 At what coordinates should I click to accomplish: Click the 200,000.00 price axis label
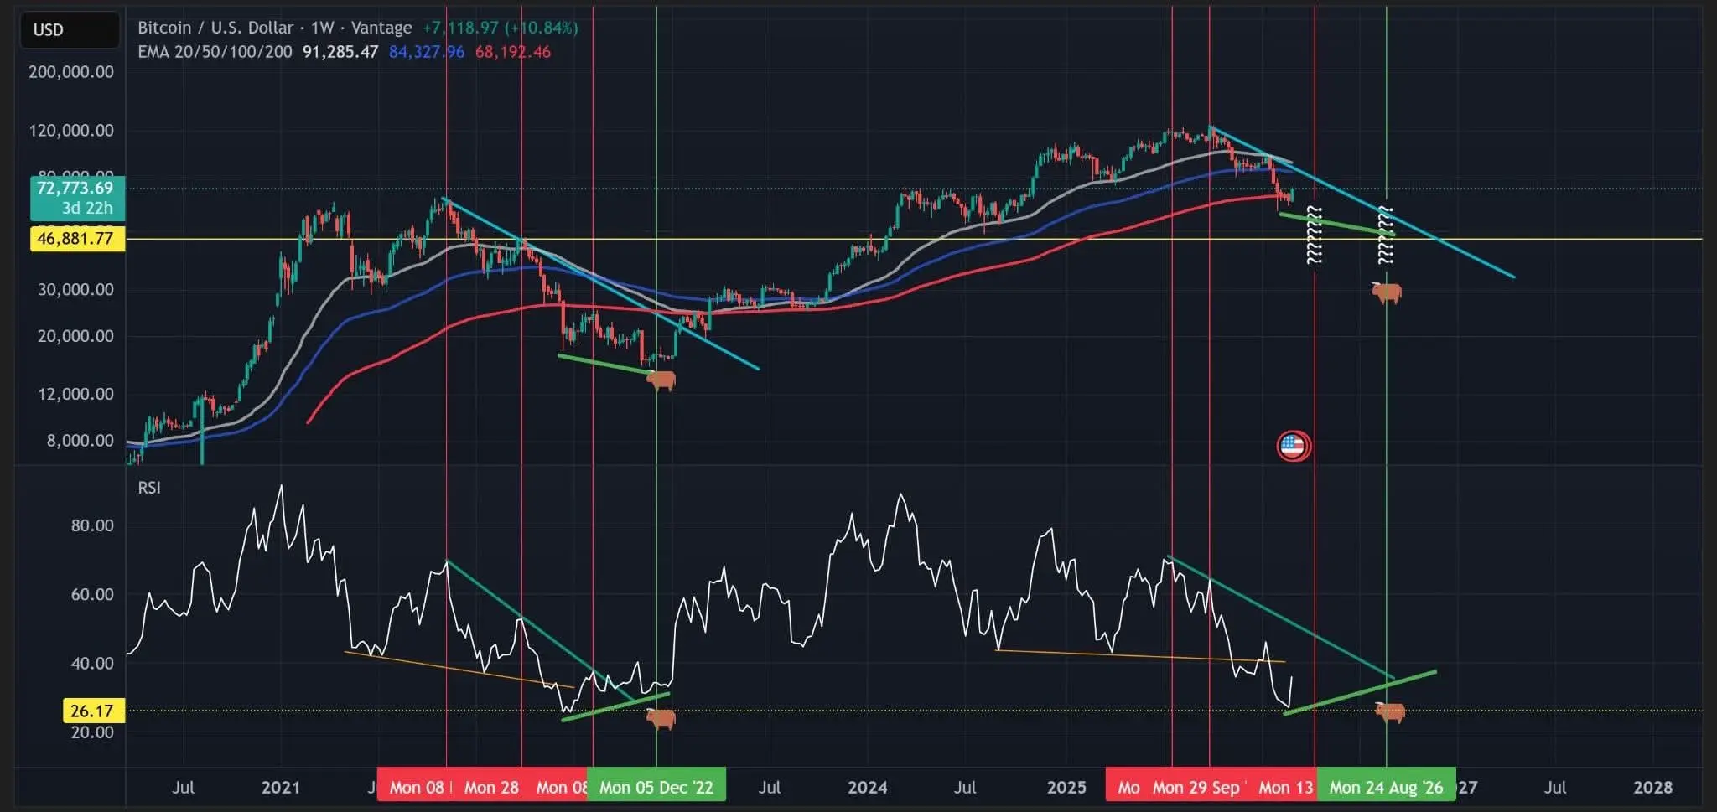pyautogui.click(x=71, y=72)
